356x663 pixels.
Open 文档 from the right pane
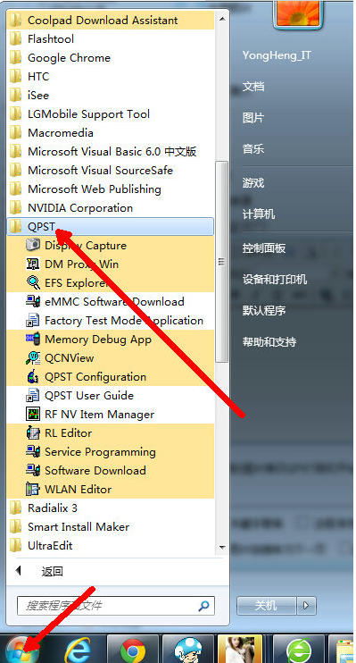[x=253, y=87]
